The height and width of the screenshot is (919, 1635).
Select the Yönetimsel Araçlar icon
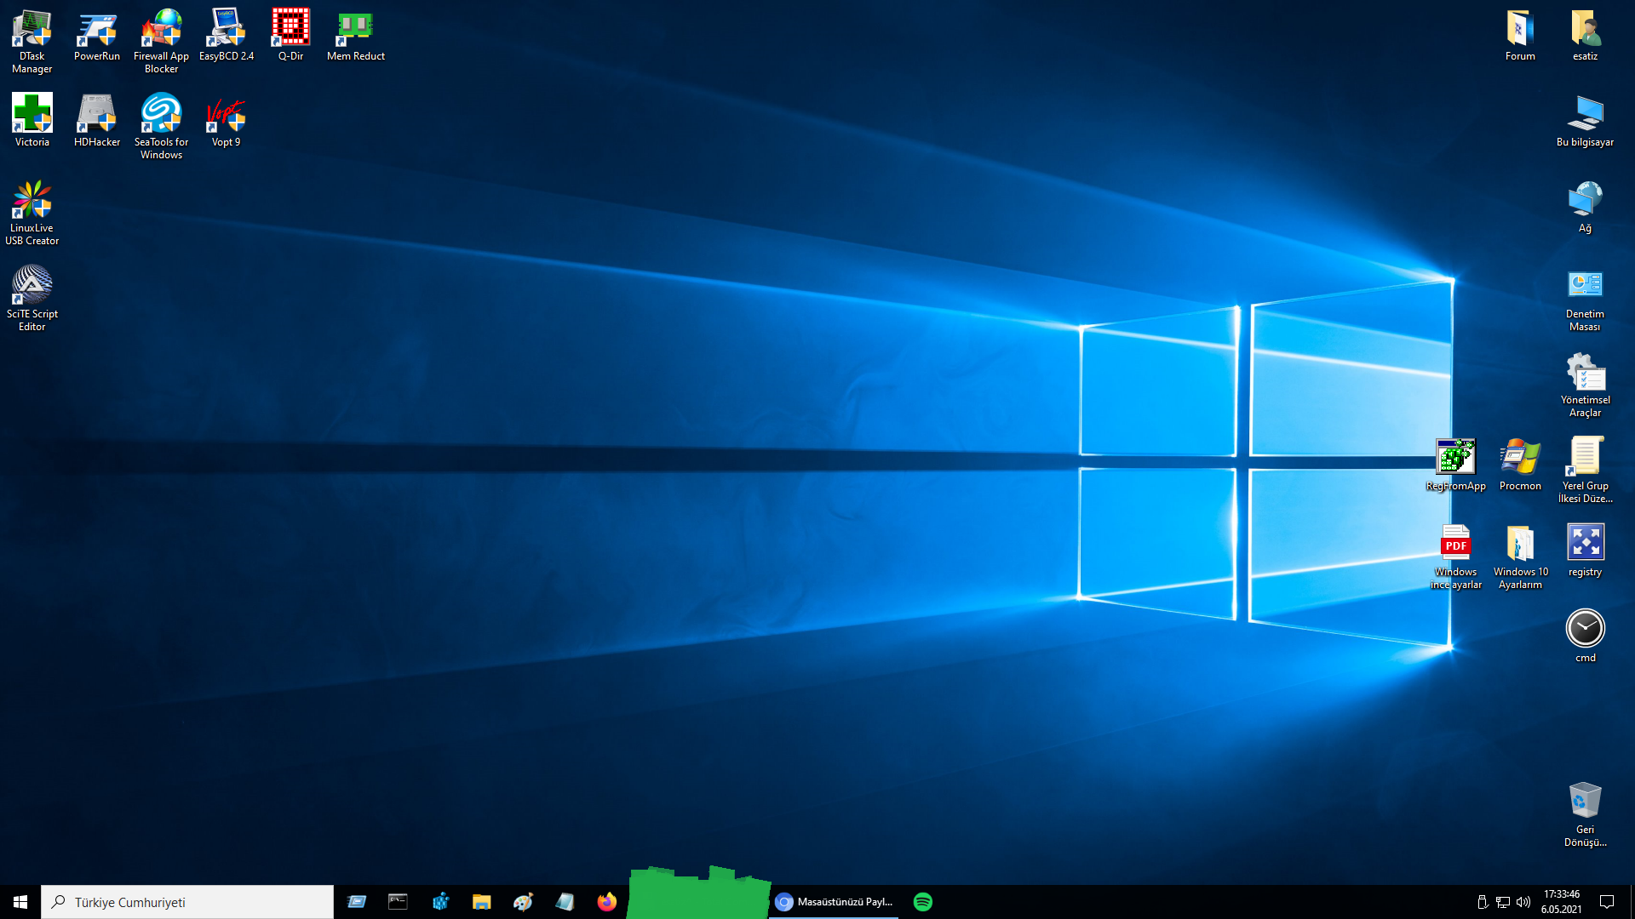1585,385
